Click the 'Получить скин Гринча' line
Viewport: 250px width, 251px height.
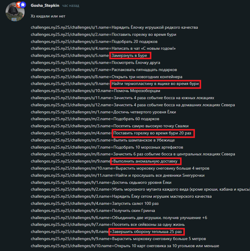coord(93,211)
